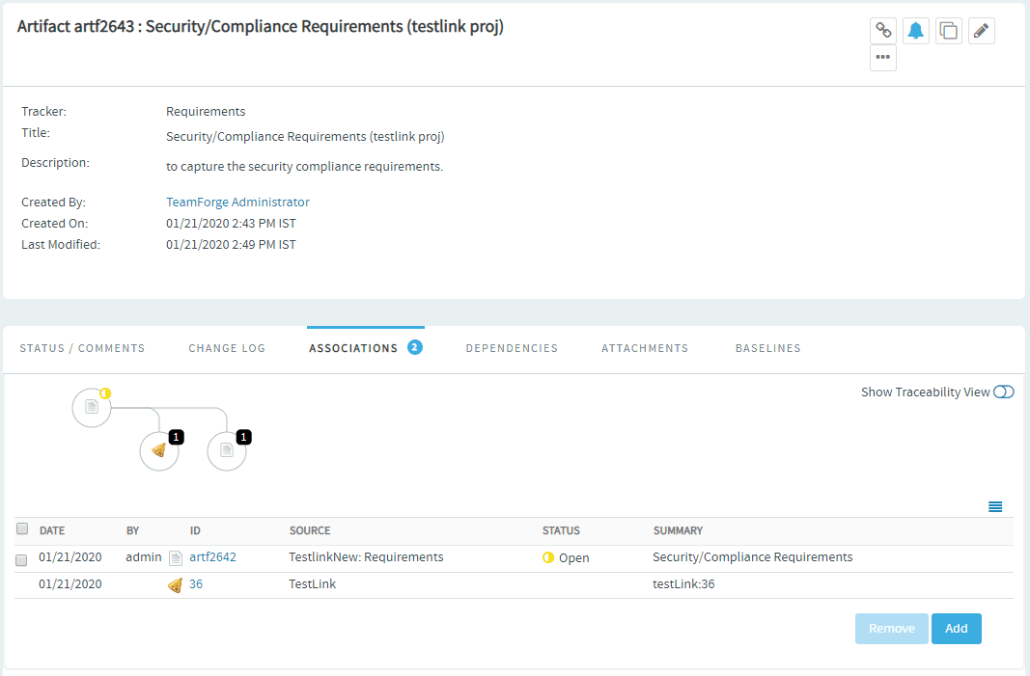Click the link icon in the artifact header

(x=883, y=30)
